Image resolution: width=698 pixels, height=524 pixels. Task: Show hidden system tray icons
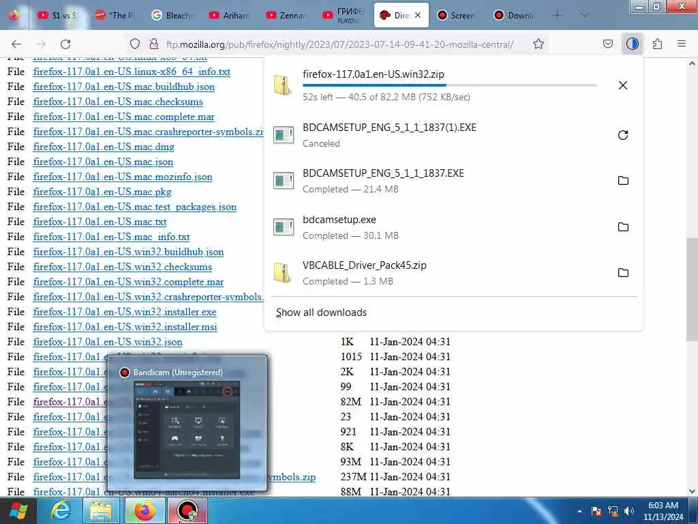pyautogui.click(x=579, y=511)
